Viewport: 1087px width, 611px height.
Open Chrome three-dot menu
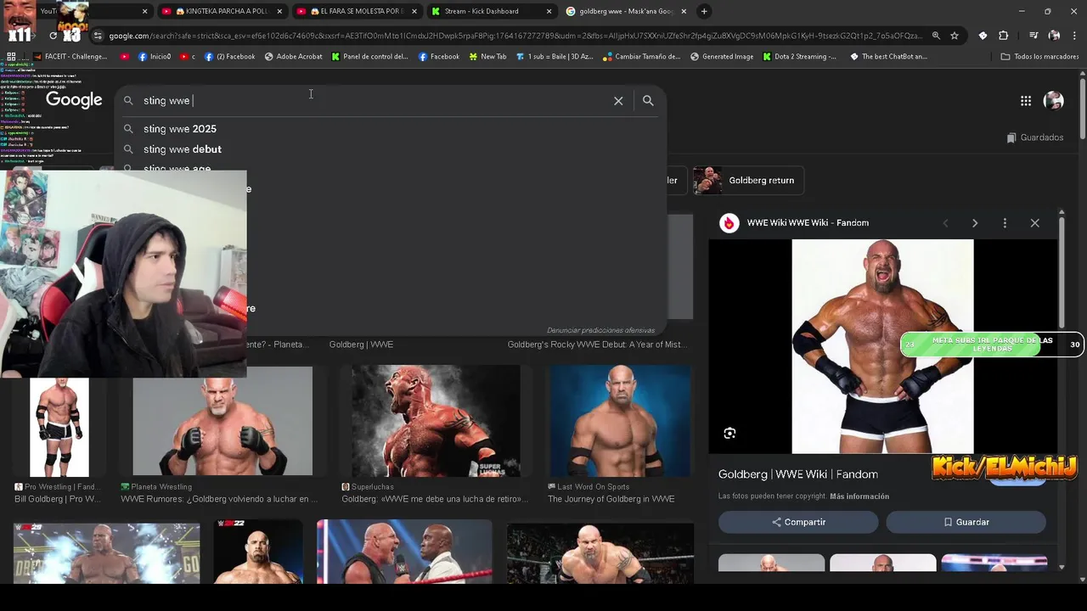pyautogui.click(x=1074, y=36)
